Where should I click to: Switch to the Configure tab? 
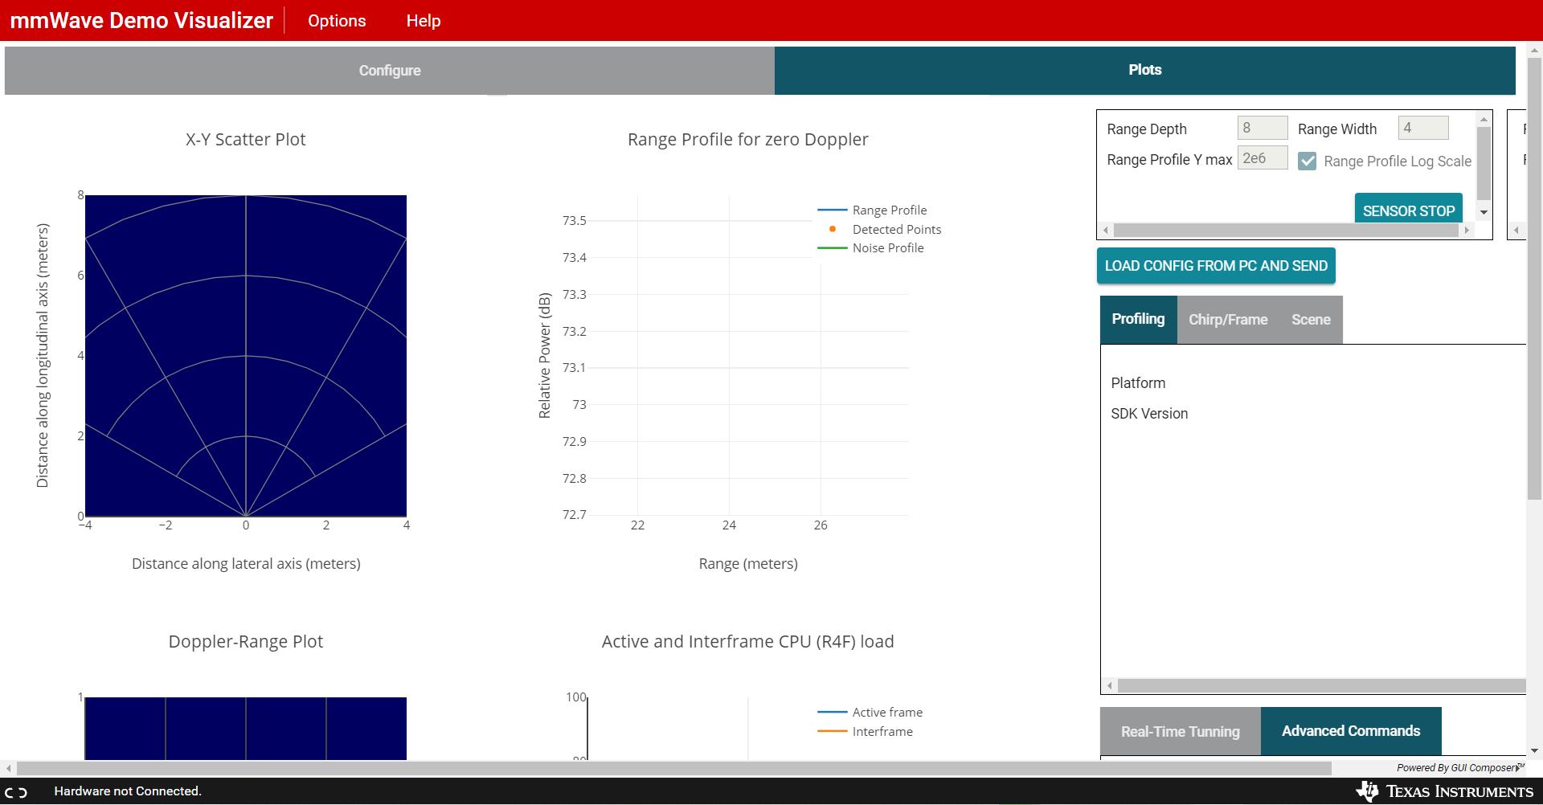pos(390,71)
